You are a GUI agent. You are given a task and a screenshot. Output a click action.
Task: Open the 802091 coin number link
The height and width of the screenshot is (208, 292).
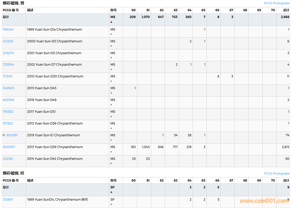12,135
